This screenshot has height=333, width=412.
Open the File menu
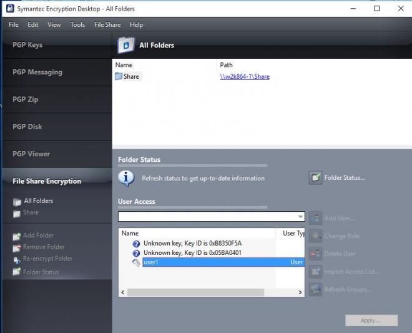(14, 25)
